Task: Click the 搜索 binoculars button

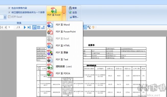Action: pyautogui.click(x=73, y=8)
